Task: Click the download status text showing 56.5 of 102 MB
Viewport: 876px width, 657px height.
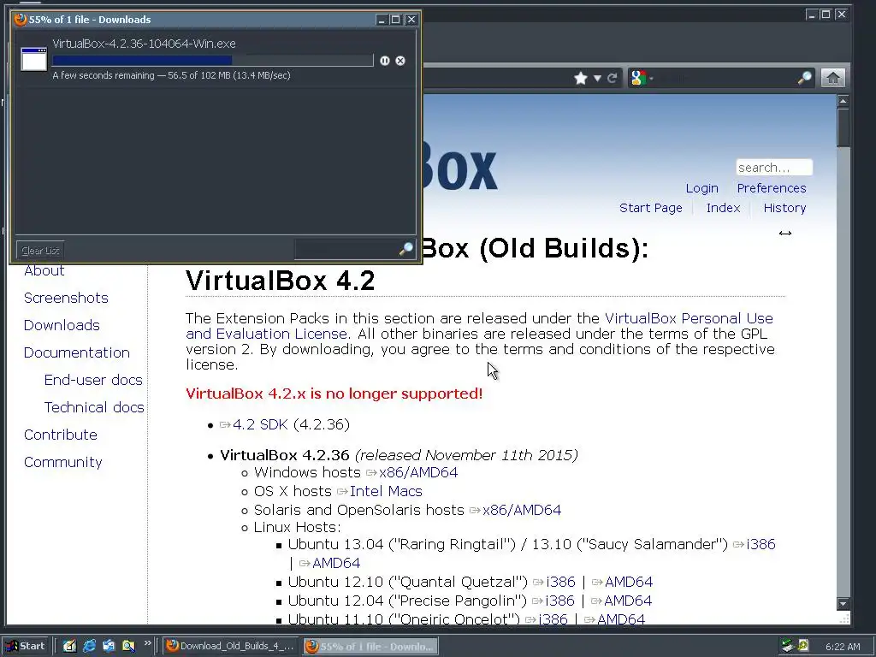Action: click(171, 75)
